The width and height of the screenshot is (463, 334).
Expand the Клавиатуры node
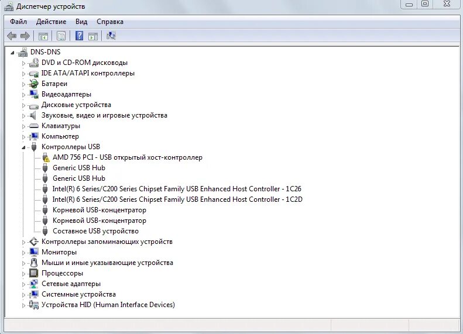(x=23, y=126)
